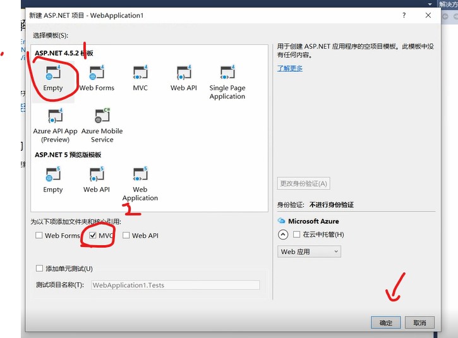
Task: Cancel the dialog with 取消
Action: (x=419, y=322)
